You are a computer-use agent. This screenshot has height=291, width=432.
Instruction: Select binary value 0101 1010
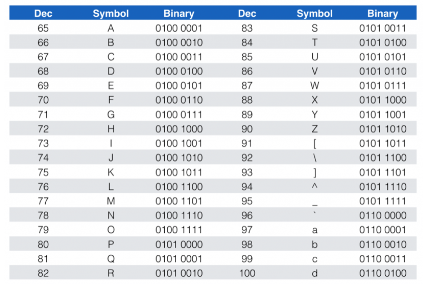click(x=383, y=129)
